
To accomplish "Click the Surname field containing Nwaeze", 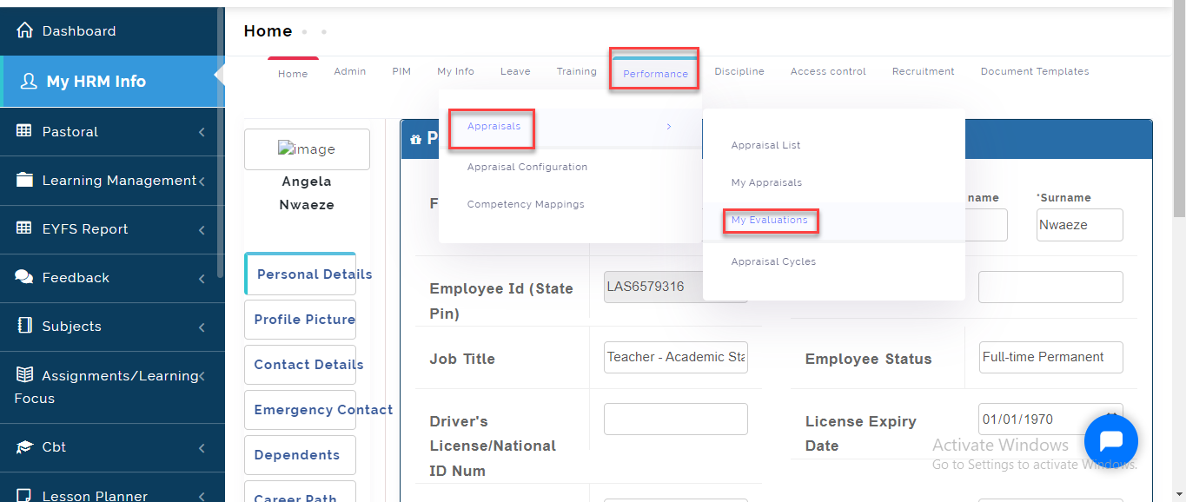I will coord(1080,225).
